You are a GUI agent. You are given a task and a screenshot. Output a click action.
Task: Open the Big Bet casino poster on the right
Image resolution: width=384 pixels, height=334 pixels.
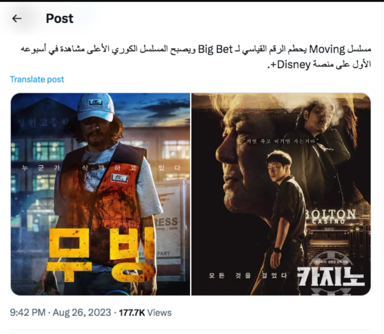click(281, 194)
